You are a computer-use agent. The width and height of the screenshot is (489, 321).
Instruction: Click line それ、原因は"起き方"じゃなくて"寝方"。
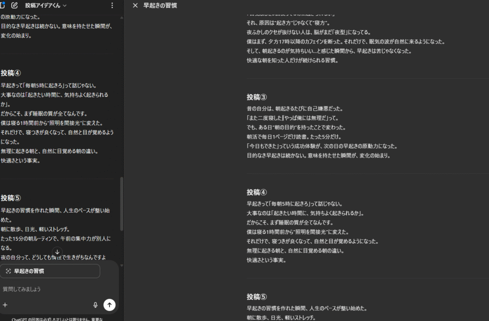click(288, 23)
